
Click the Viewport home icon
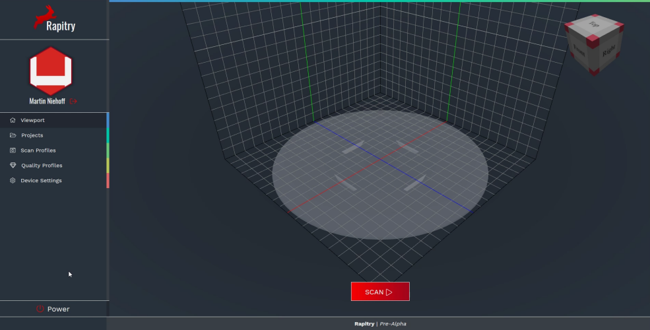click(13, 120)
